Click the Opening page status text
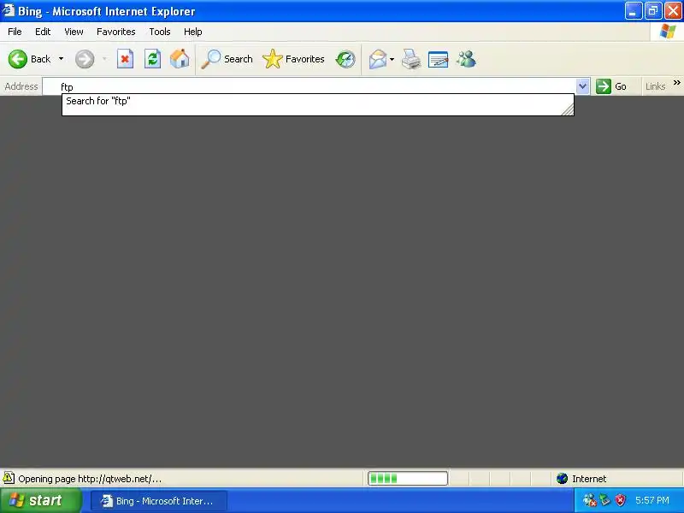Viewport: 684px width, 513px height. 90,479
